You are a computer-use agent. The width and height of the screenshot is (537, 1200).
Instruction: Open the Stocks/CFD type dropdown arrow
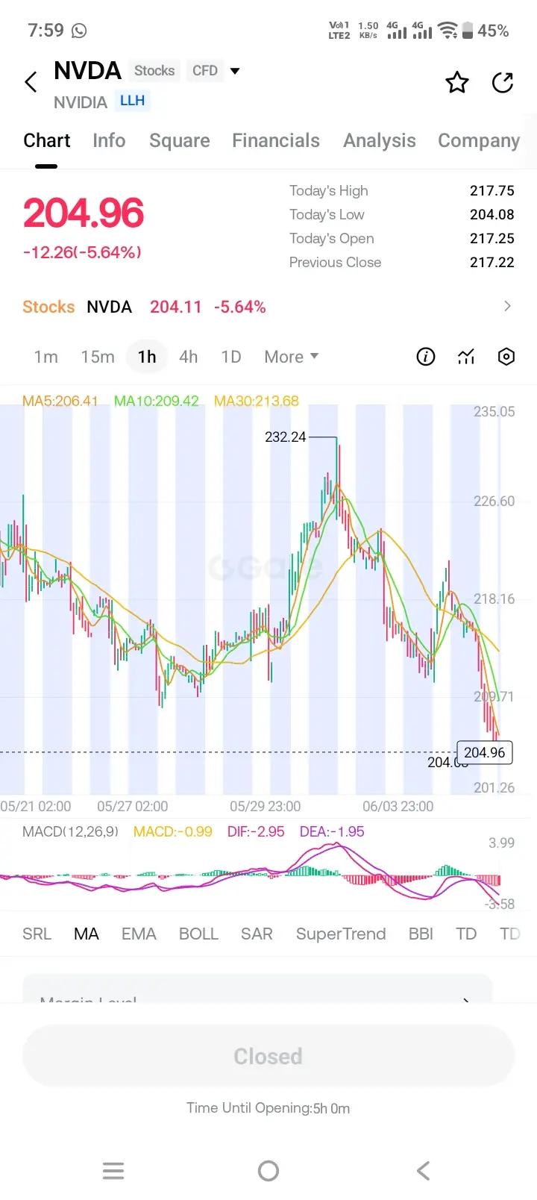click(235, 71)
